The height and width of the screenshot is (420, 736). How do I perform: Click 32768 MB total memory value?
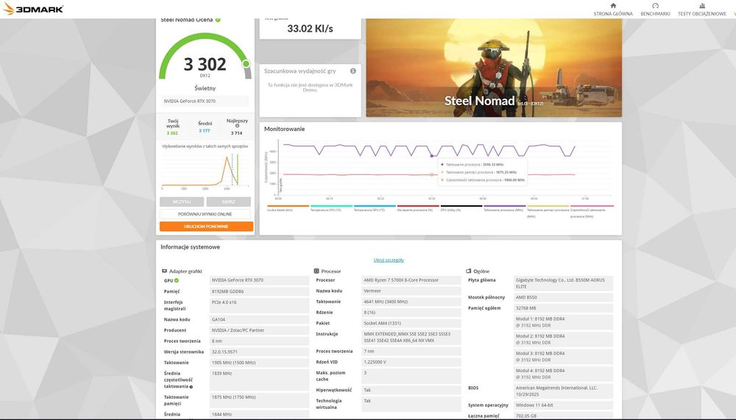563,308
